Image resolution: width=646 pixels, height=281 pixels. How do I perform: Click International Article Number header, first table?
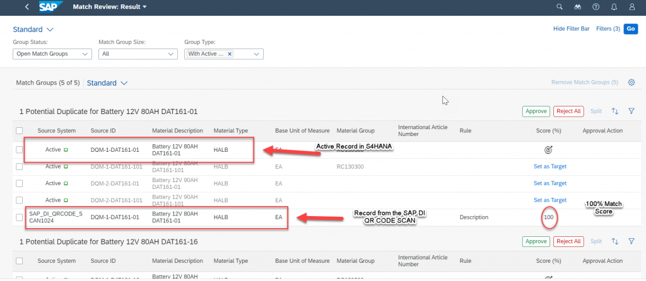pyautogui.click(x=423, y=131)
